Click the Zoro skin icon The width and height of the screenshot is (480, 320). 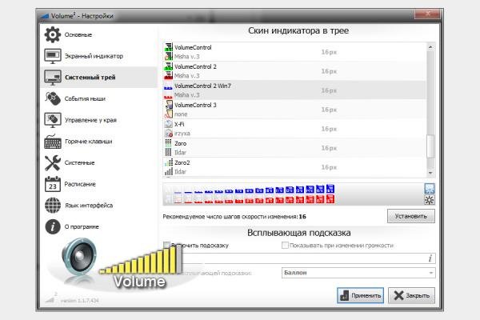[x=168, y=147]
